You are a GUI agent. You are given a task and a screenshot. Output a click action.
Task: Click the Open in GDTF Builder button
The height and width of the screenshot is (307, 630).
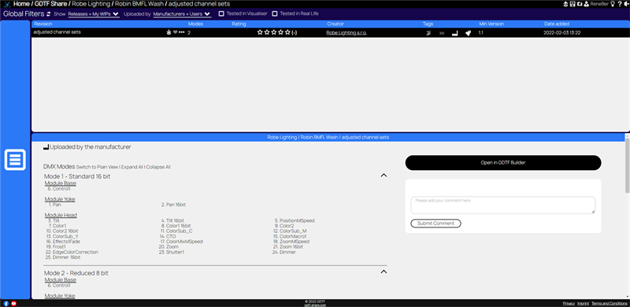click(x=503, y=163)
